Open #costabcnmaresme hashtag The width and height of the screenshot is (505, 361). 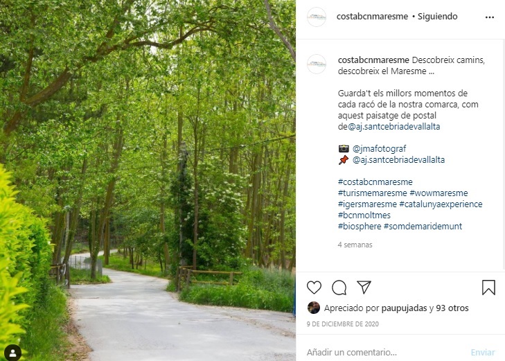tap(375, 182)
